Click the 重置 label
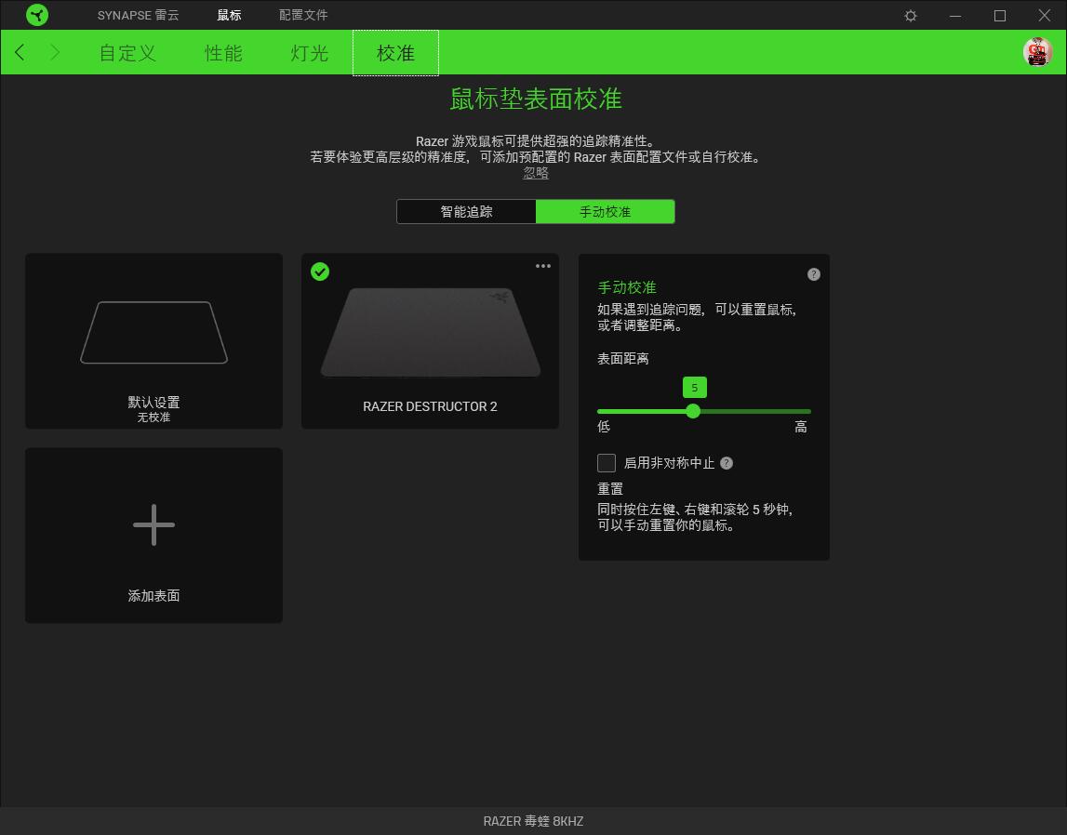Screen dimensions: 1067x835 coord(609,489)
